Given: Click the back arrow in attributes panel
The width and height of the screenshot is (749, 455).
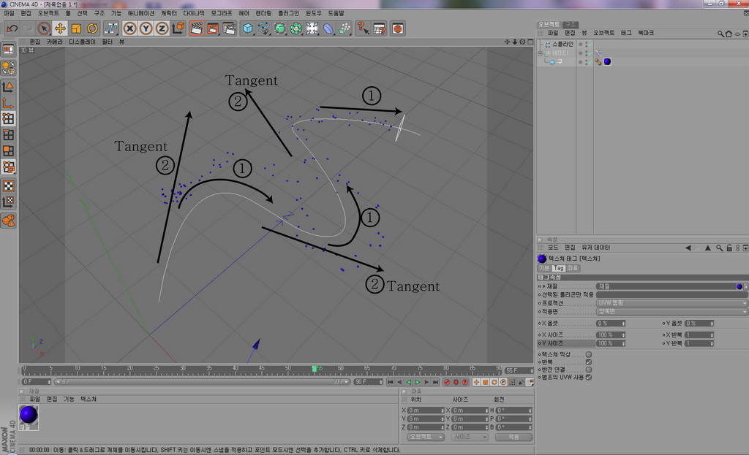Looking at the screenshot, I should (x=688, y=248).
